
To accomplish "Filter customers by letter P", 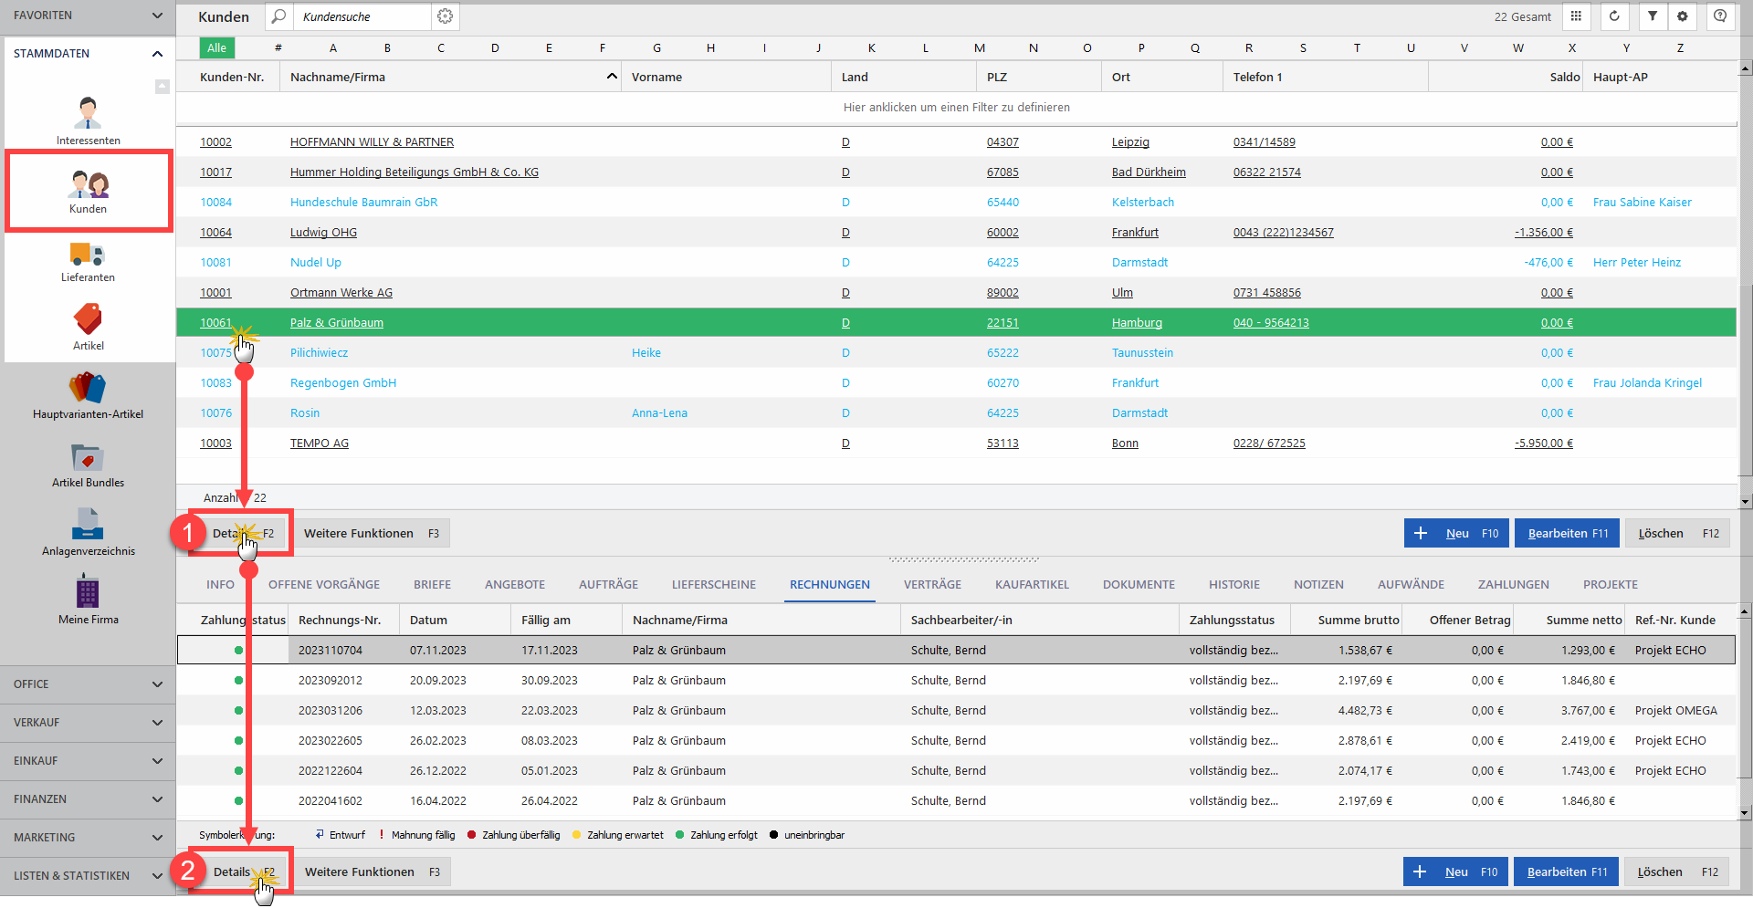I will (x=1141, y=48).
